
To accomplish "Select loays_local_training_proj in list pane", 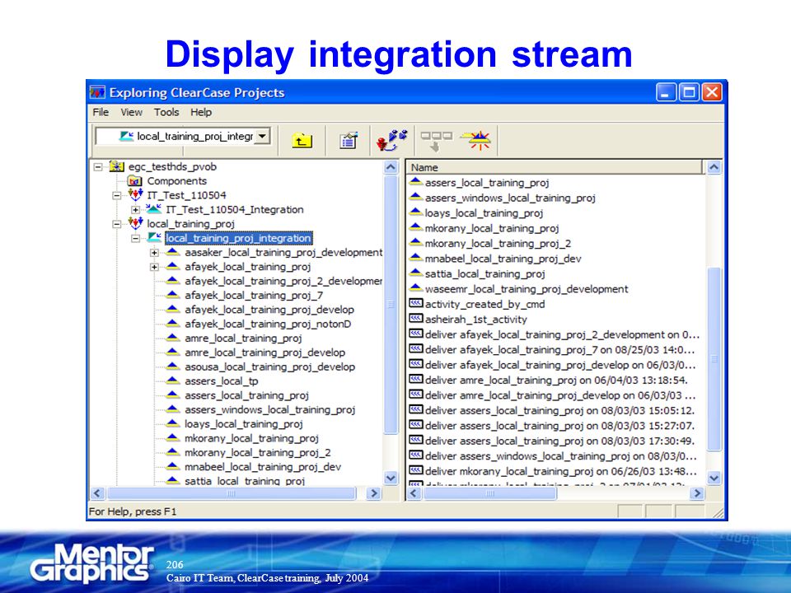I will point(484,212).
